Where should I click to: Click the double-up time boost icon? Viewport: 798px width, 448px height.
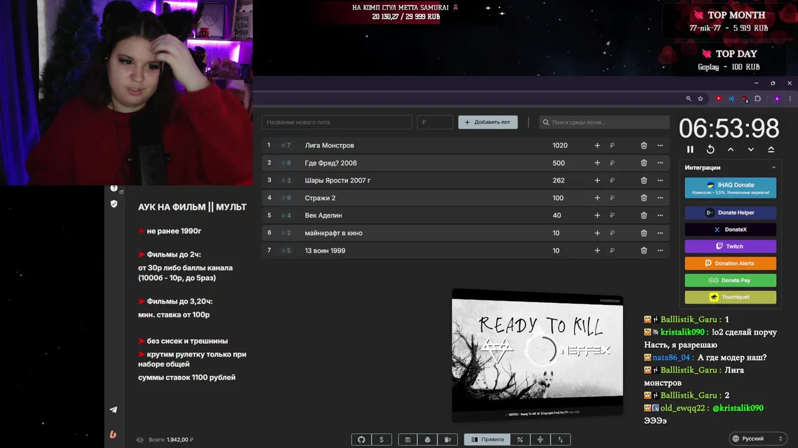click(x=771, y=149)
